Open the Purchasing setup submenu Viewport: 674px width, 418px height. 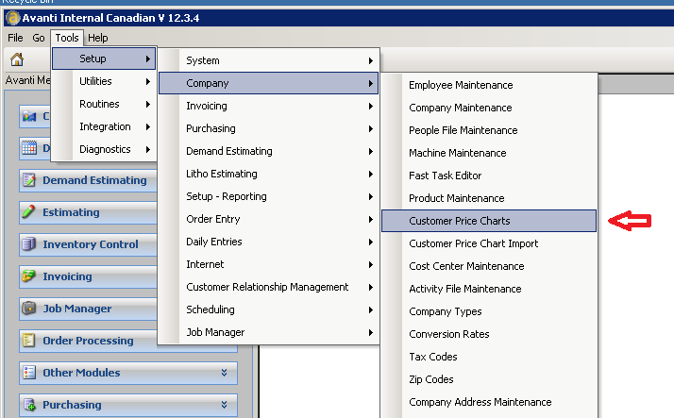269,128
